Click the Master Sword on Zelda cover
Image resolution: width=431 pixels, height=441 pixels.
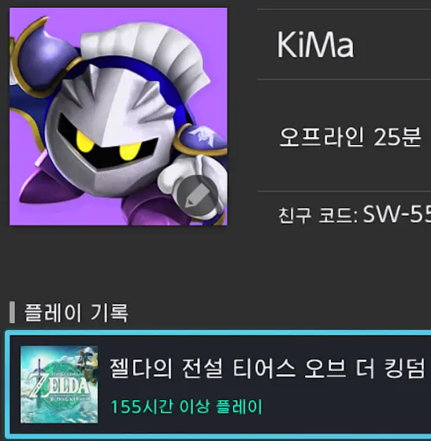tap(39, 377)
